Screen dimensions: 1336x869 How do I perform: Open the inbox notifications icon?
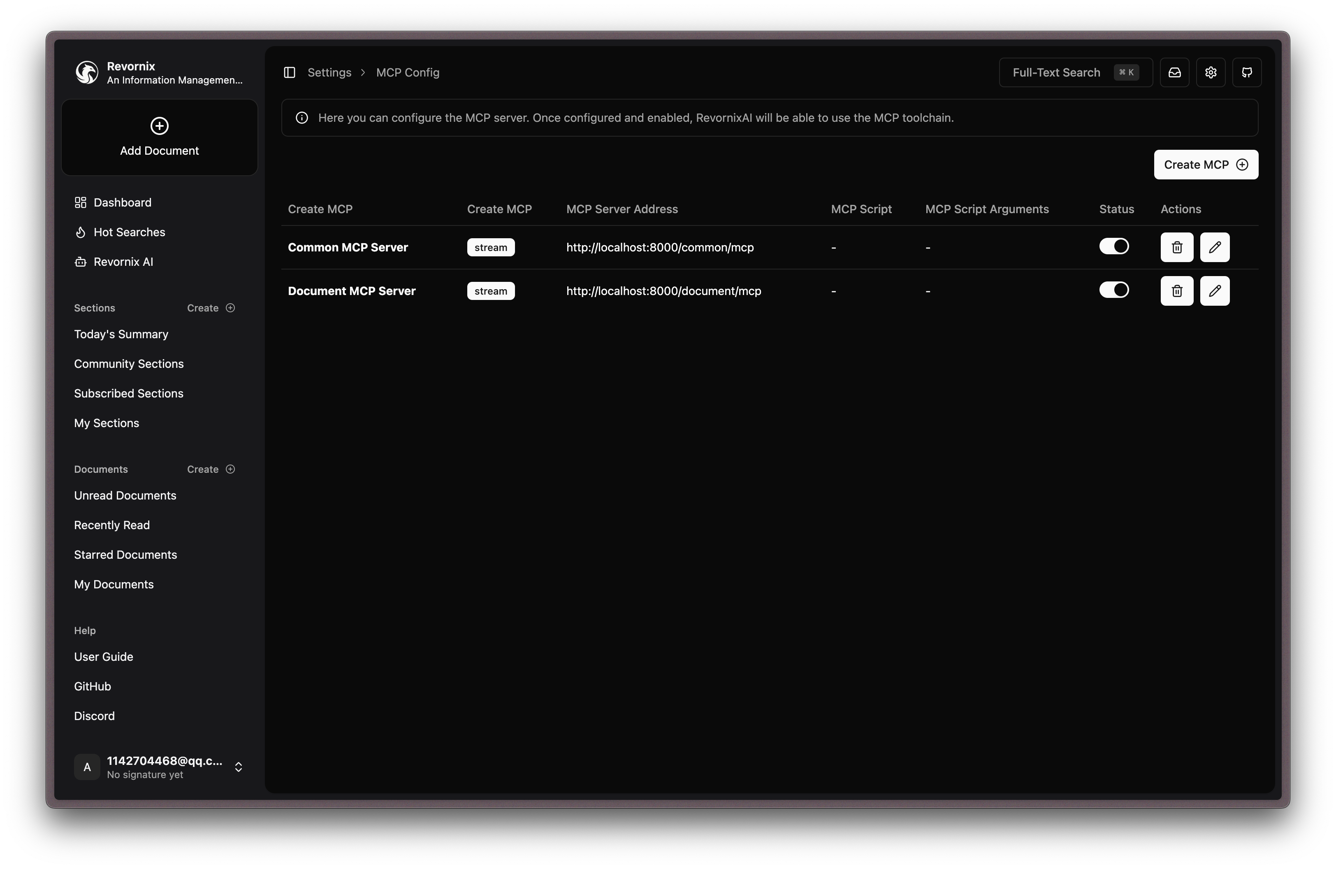[1174, 72]
